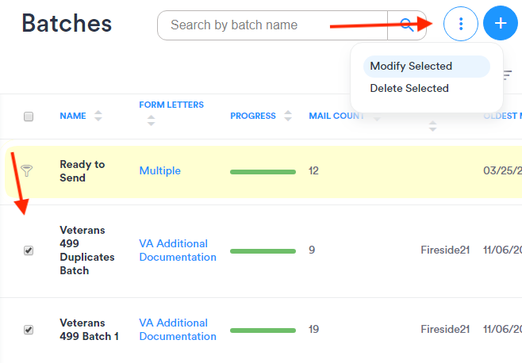Open VA Additional Documentation link for Duplicates Batch
522x363 pixels.
[177, 250]
